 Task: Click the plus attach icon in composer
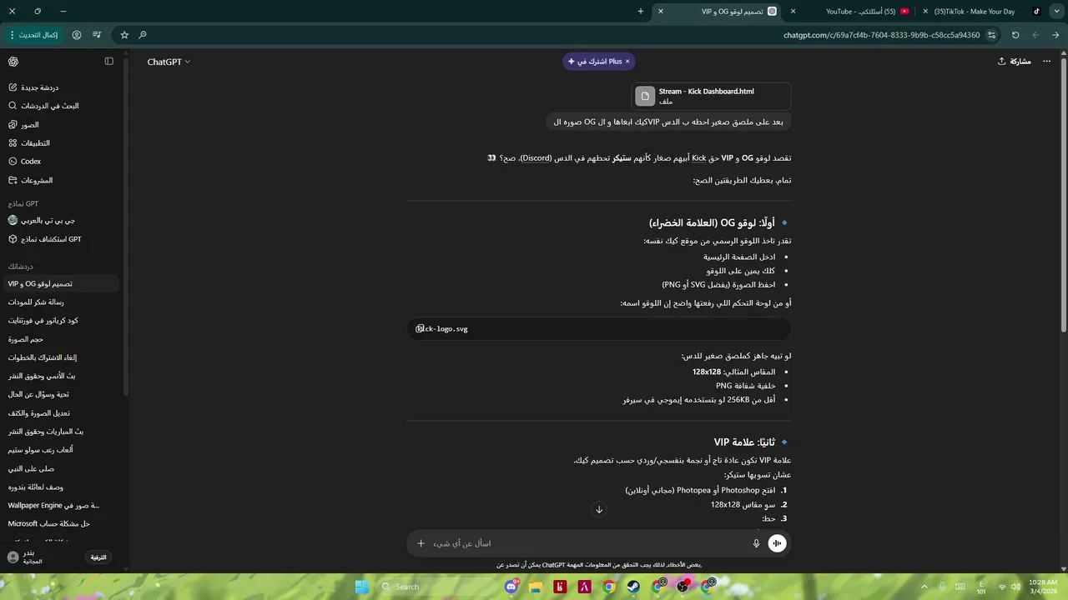click(421, 543)
